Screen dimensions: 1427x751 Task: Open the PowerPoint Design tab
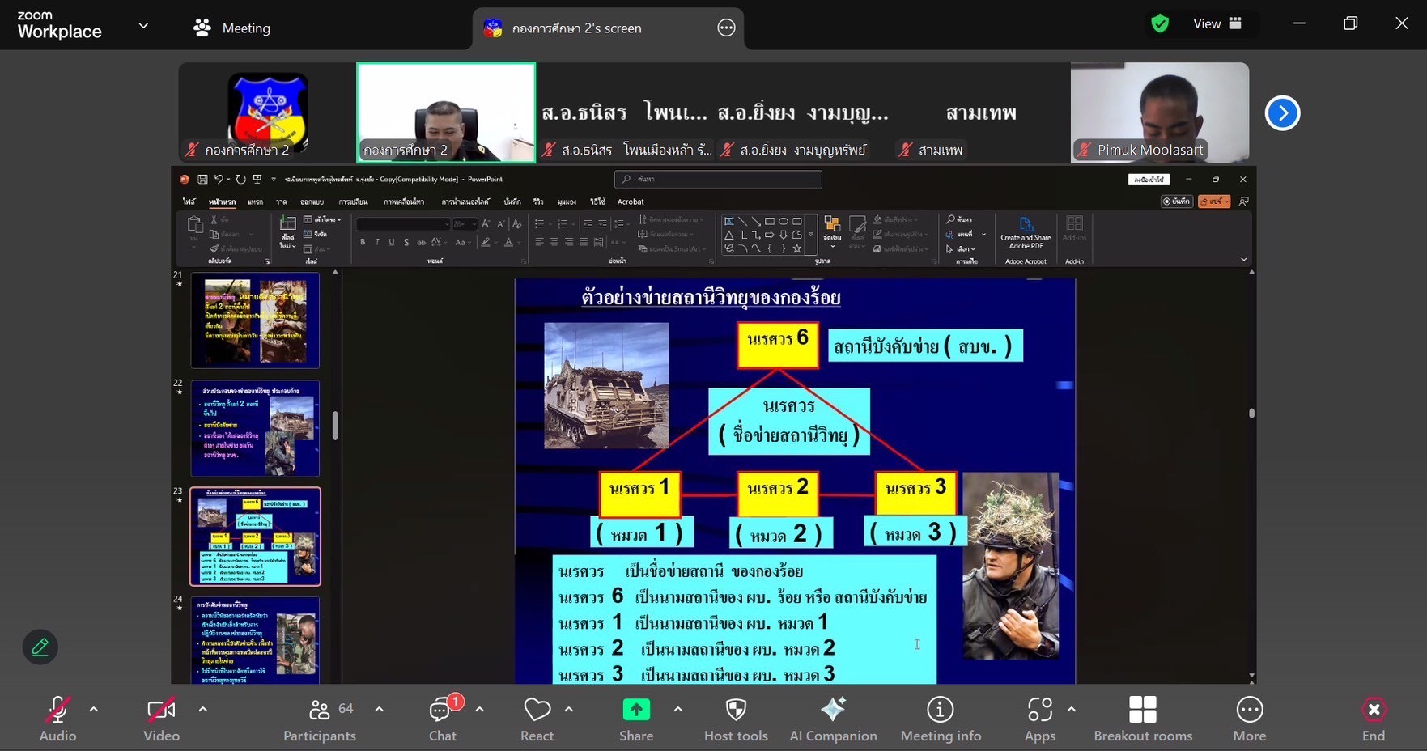click(312, 202)
